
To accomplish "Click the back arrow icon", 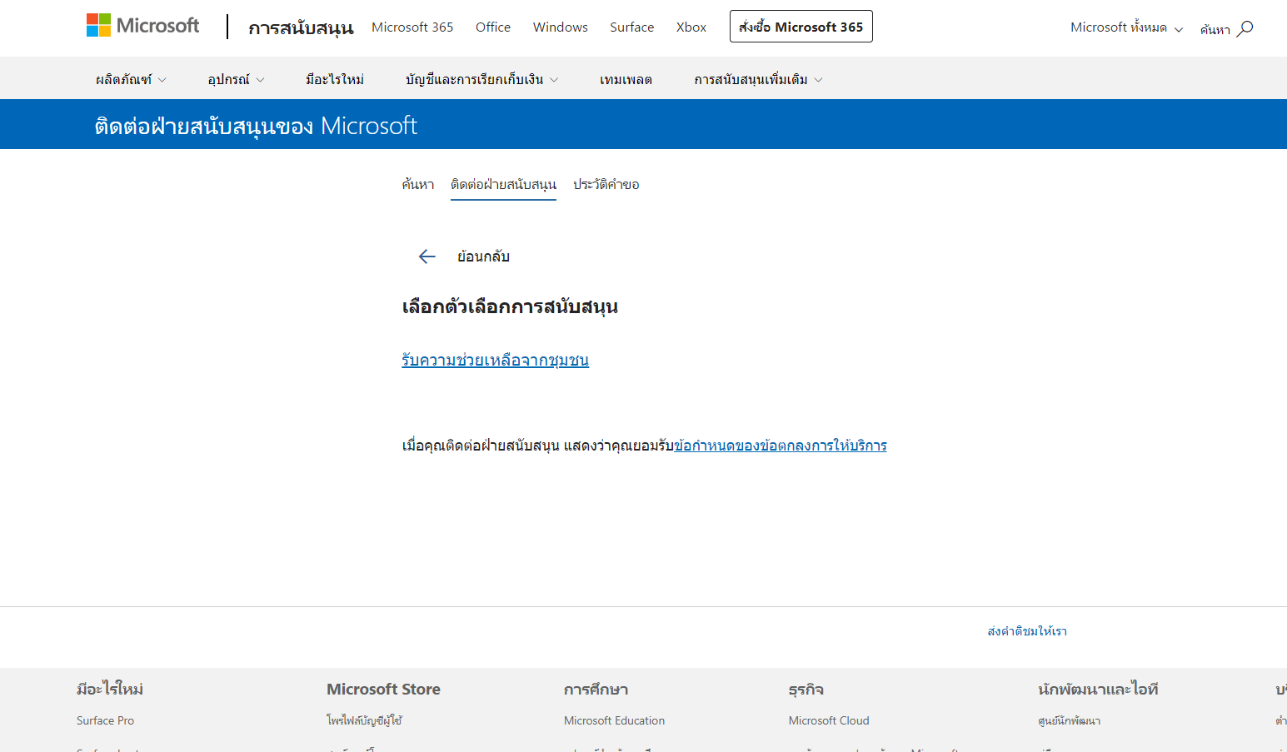I will click(x=427, y=256).
